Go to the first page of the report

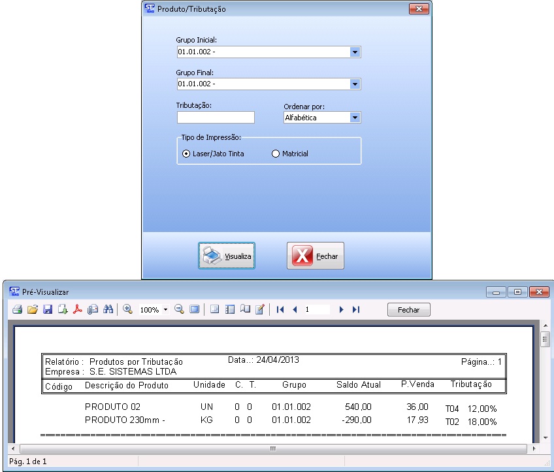tap(280, 310)
